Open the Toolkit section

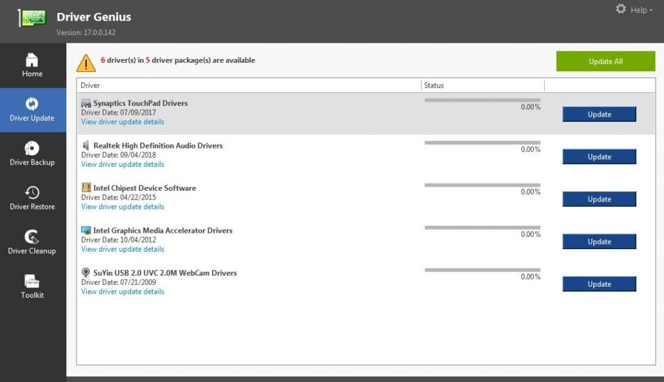[x=32, y=286]
